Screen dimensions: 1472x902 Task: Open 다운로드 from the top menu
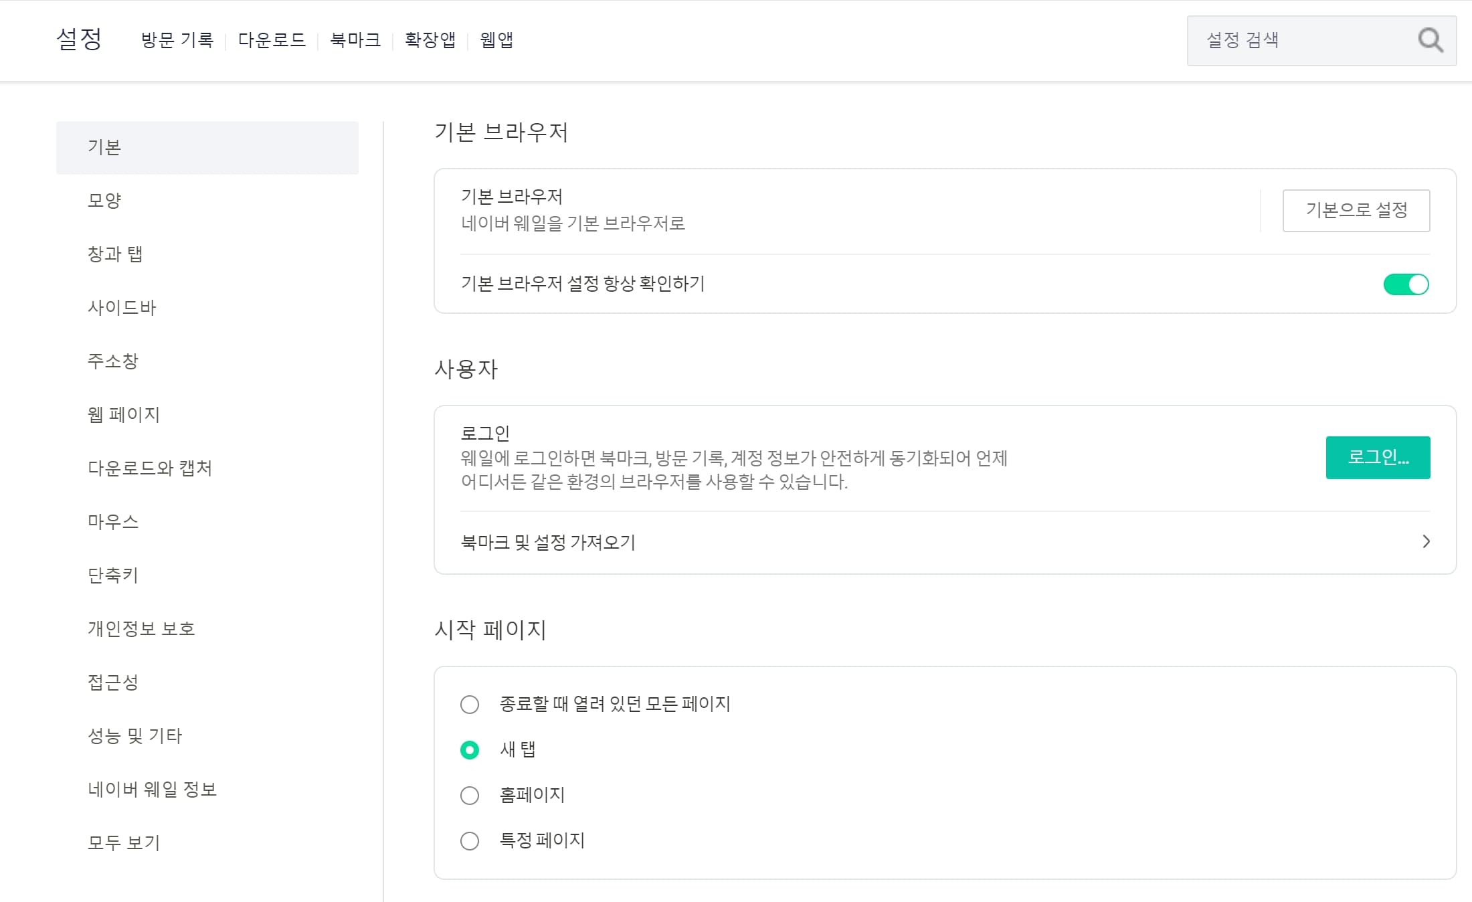coord(272,40)
